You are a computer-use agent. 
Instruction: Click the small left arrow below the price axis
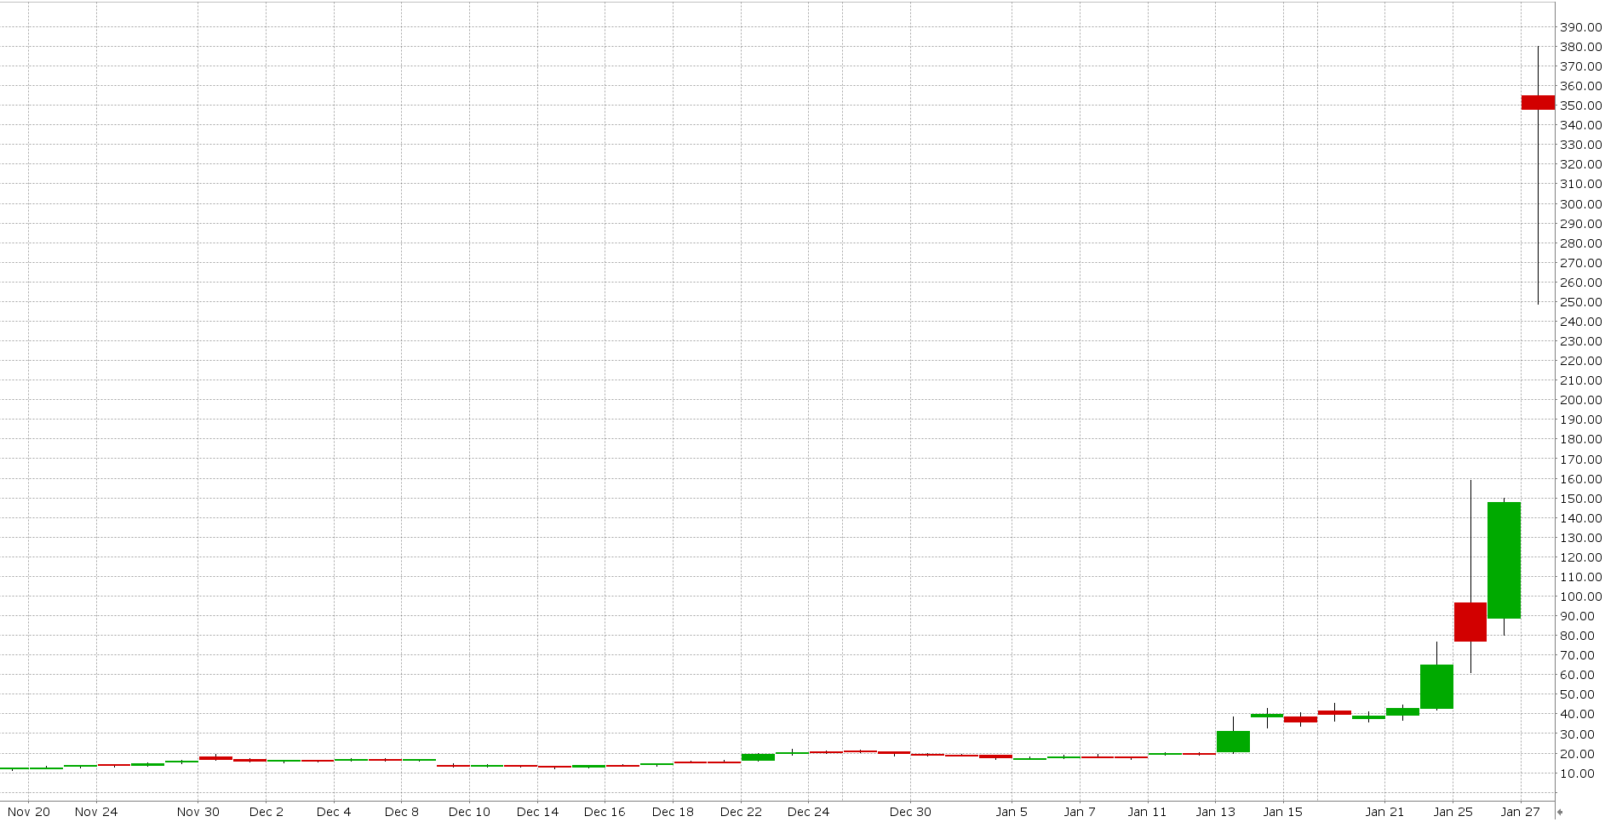(x=1560, y=812)
